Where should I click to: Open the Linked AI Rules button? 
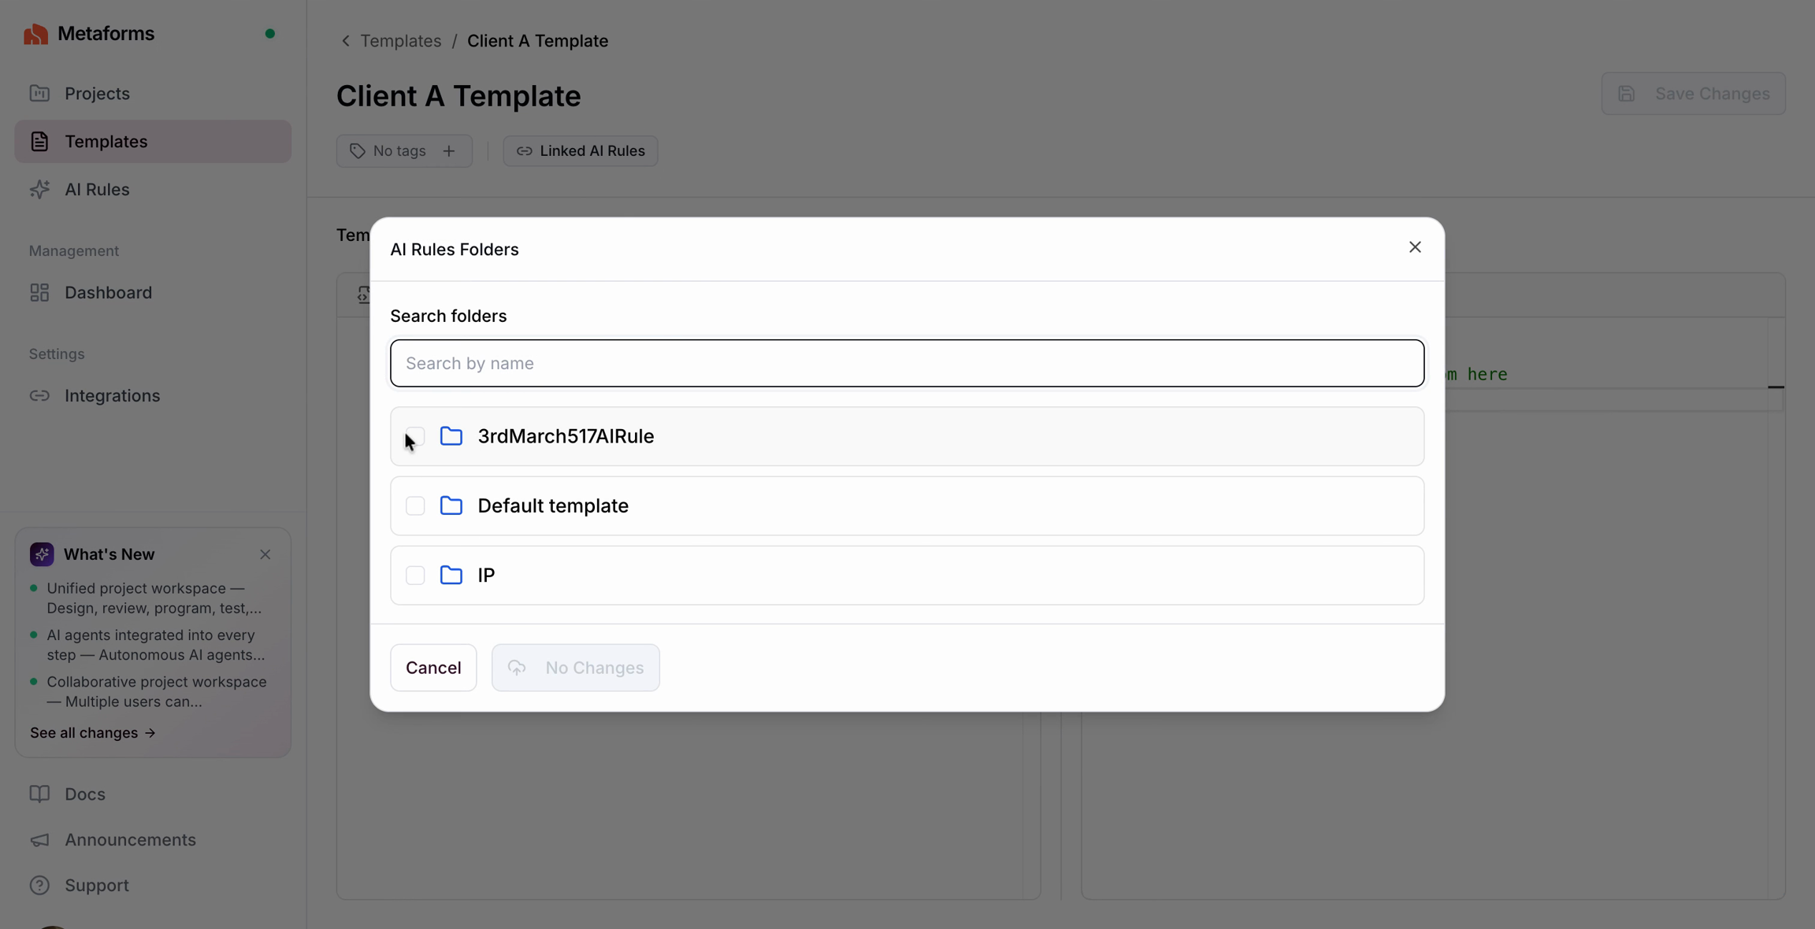pos(581,151)
